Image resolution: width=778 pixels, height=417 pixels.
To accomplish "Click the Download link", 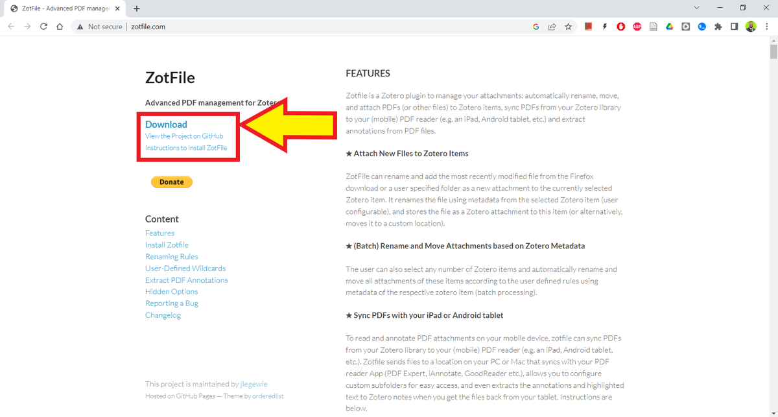I will (166, 125).
